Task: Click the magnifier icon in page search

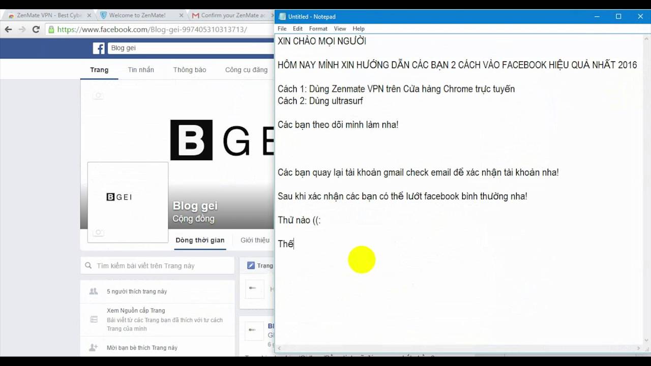Action: pos(88,265)
